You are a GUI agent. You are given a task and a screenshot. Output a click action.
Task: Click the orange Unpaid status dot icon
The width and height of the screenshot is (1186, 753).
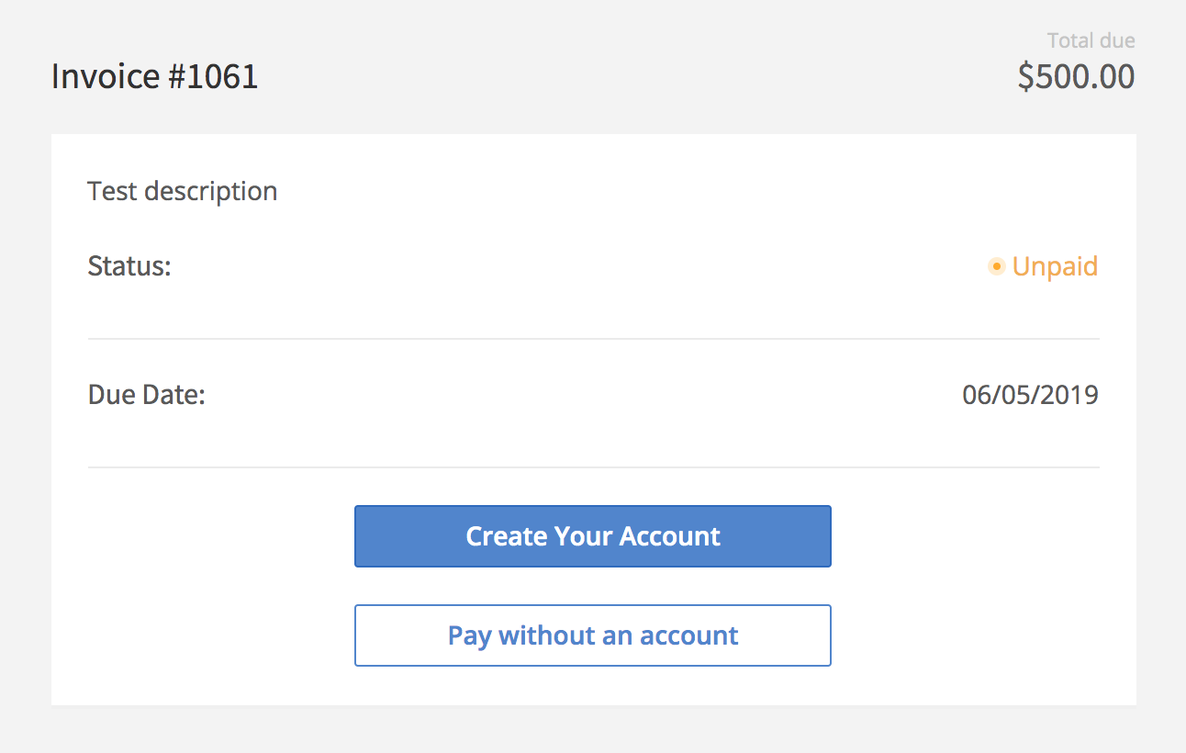996,267
